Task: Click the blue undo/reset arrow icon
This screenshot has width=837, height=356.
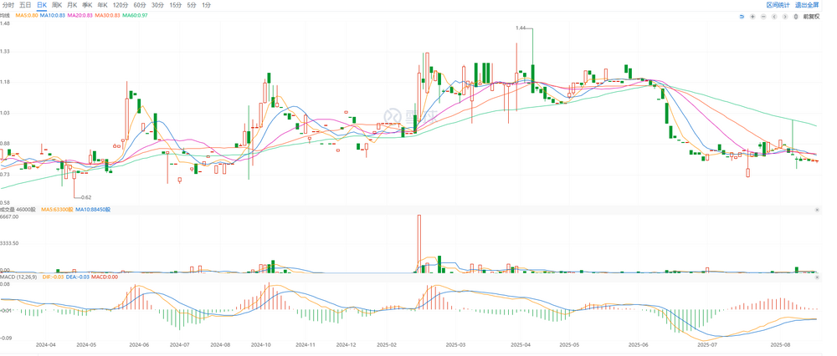Action: 742,17
